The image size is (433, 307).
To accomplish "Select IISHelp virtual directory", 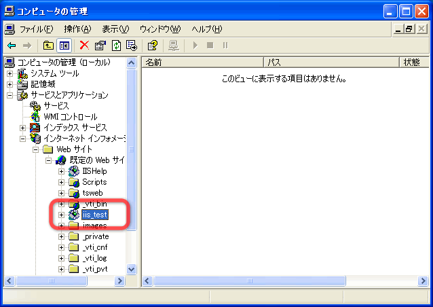I will 94,171.
